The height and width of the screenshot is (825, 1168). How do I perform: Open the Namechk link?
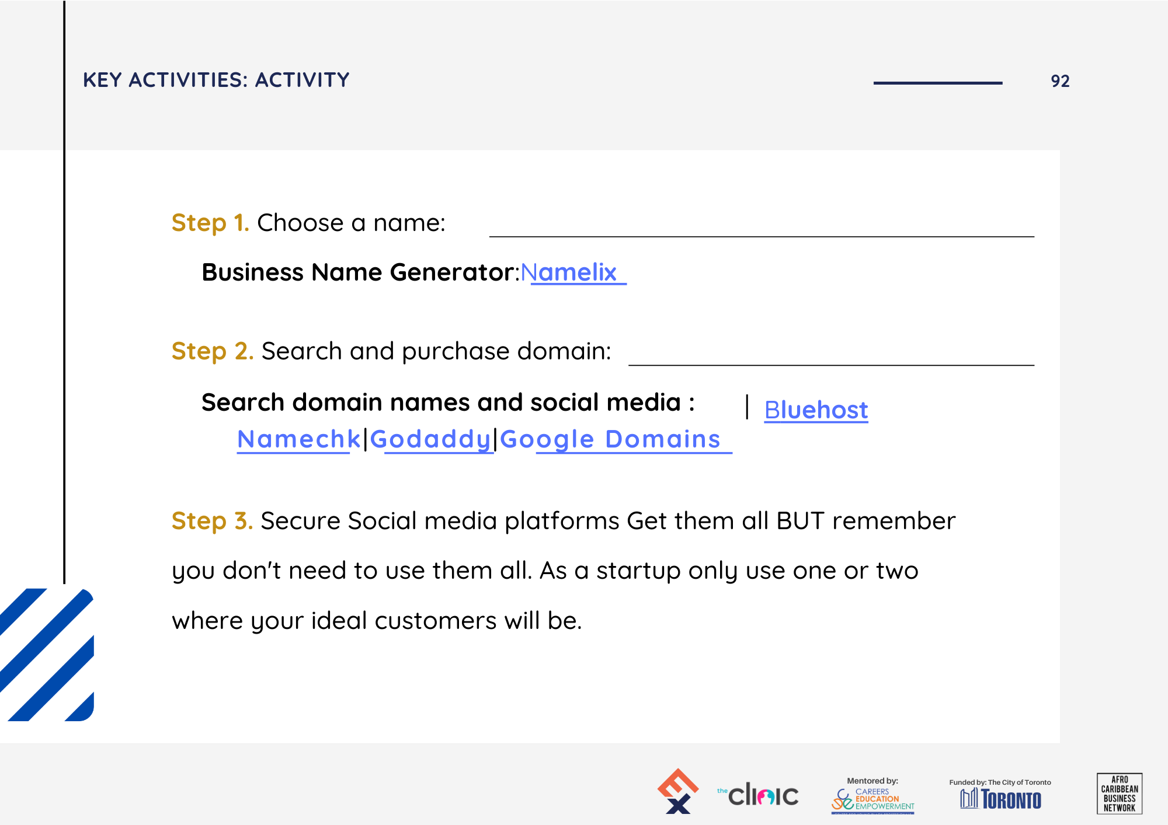point(298,439)
